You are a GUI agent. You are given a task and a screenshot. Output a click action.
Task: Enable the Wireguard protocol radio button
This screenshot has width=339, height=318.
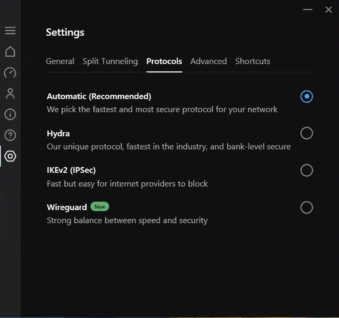307,208
